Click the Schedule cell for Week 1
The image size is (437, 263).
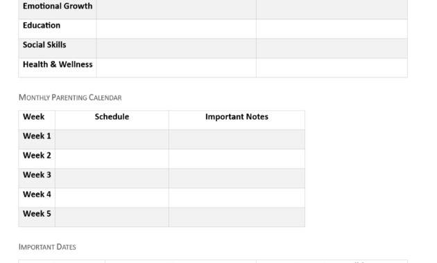click(112, 140)
